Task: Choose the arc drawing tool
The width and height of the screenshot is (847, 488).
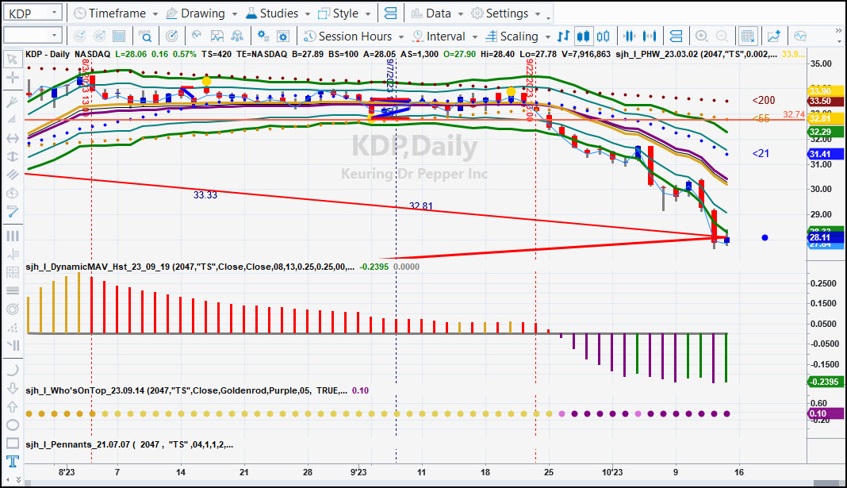Action: point(12,371)
